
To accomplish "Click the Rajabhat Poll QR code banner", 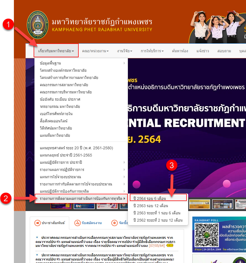I will (x=219, y=234).
